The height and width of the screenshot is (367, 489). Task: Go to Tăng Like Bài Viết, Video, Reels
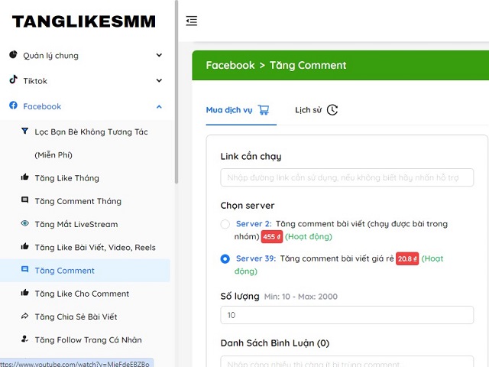pos(95,248)
